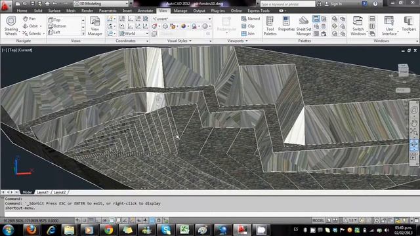Switch to the Solid ribbon tab
This screenshot has height=236, width=420.
[38, 10]
